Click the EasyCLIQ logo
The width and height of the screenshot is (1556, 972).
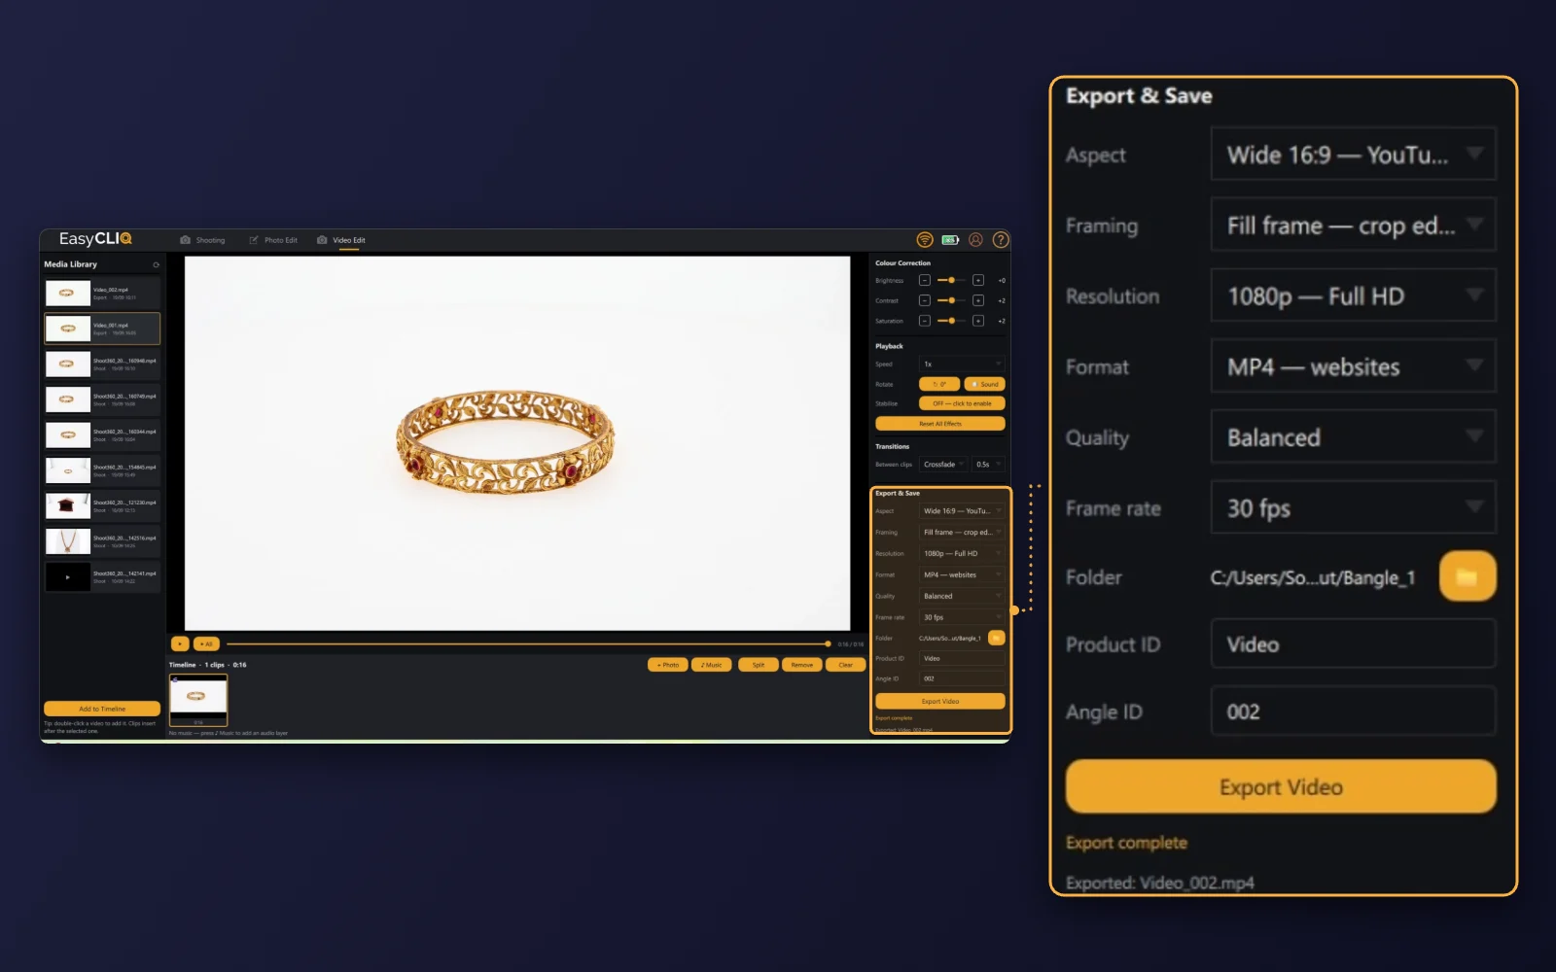95,239
